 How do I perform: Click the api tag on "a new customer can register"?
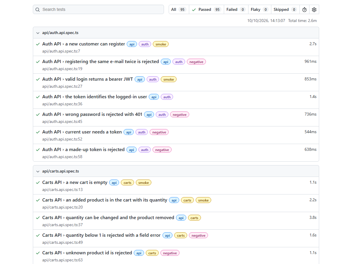[132, 44]
